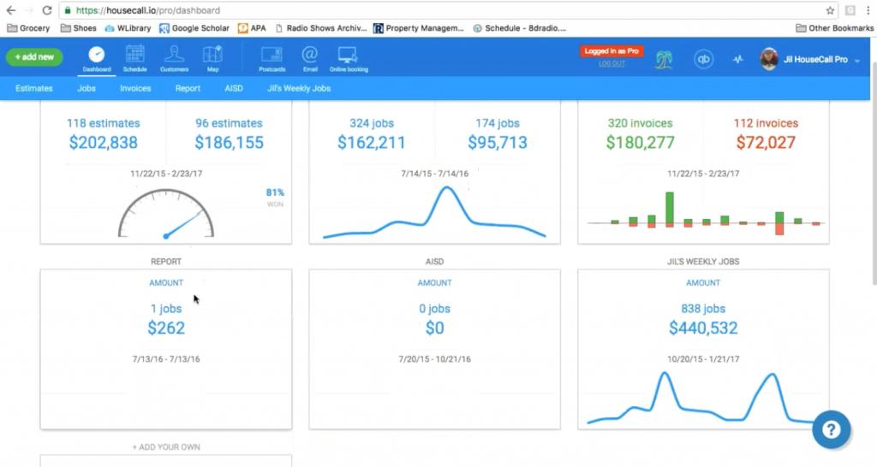Click the 10/20/15 - 1/21/17 date range

coord(703,359)
